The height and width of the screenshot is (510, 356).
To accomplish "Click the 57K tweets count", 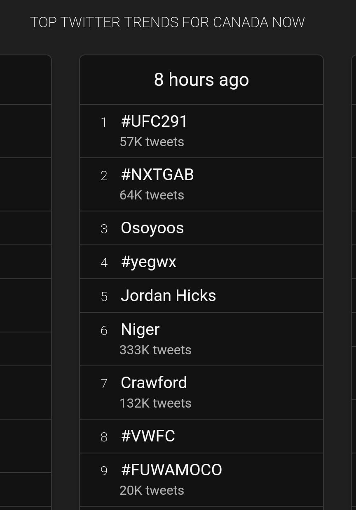I will (x=152, y=142).
